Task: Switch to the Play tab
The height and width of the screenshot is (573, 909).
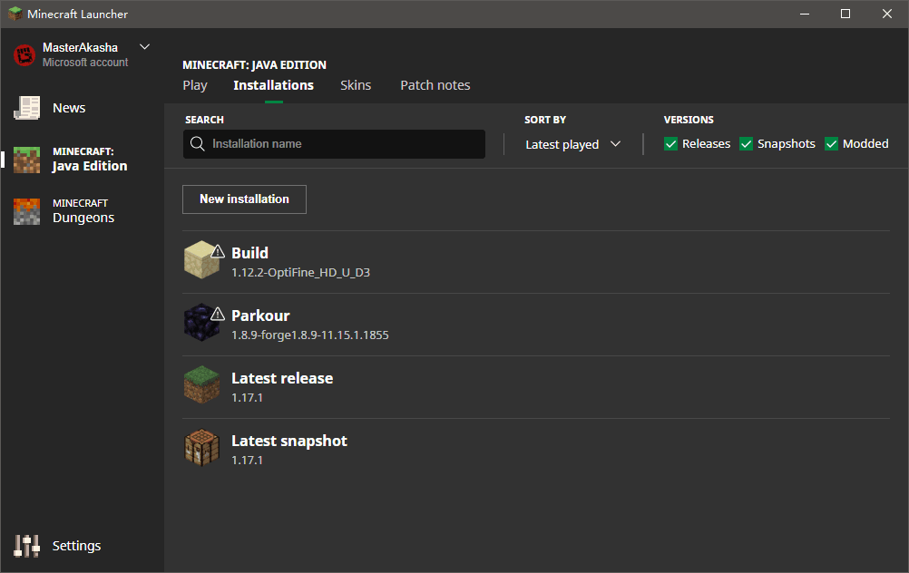Action: [195, 85]
